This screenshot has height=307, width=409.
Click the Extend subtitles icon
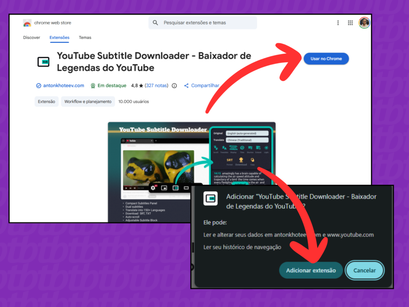point(258,148)
